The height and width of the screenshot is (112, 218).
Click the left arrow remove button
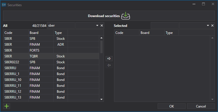(x=109, y=65)
